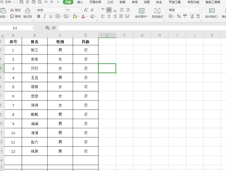Open the currency style dropdown arrow
The width and height of the screenshot is (226, 171).
174,16
